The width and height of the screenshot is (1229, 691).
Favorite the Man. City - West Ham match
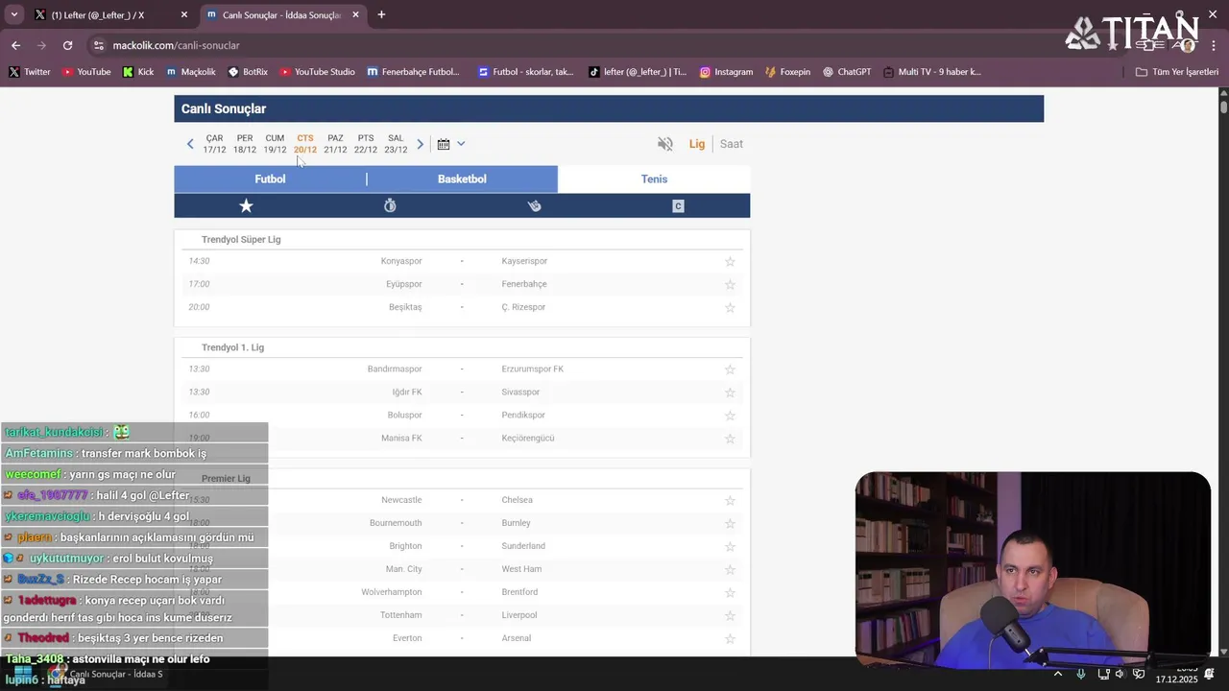(730, 569)
